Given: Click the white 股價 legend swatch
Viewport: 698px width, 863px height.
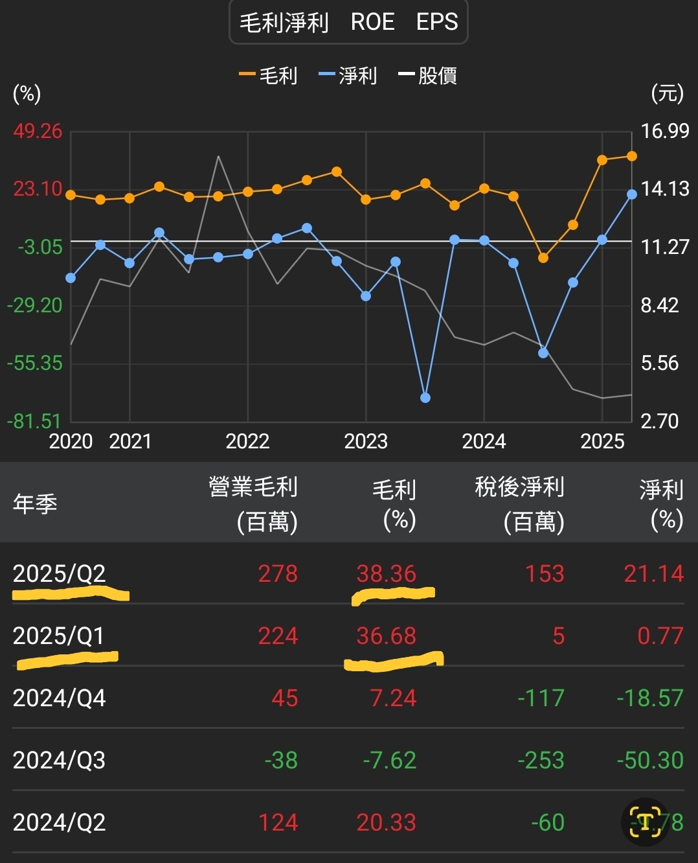Looking at the screenshot, I should click(x=407, y=75).
